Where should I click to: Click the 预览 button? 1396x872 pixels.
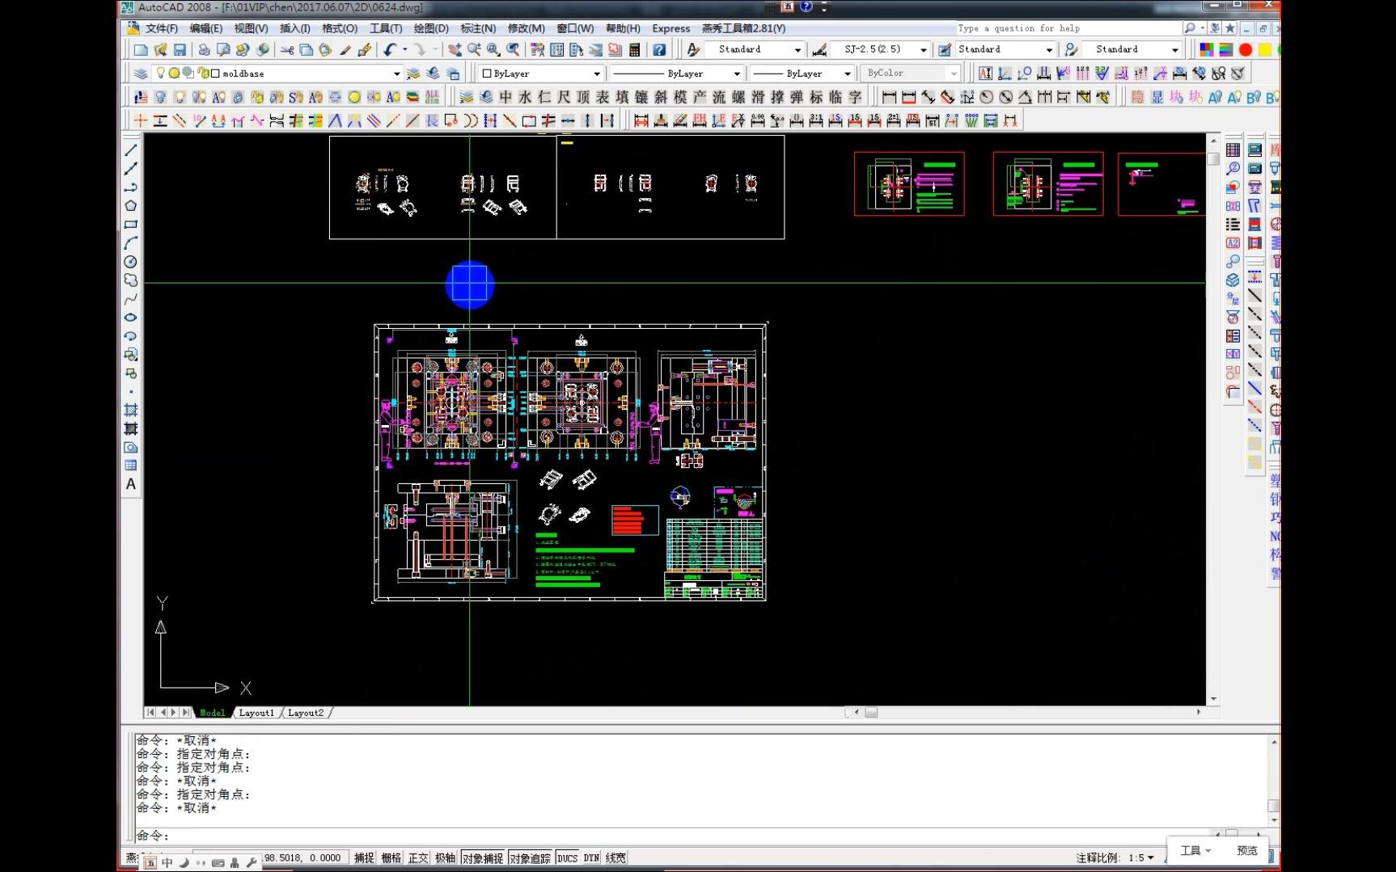click(x=1247, y=850)
